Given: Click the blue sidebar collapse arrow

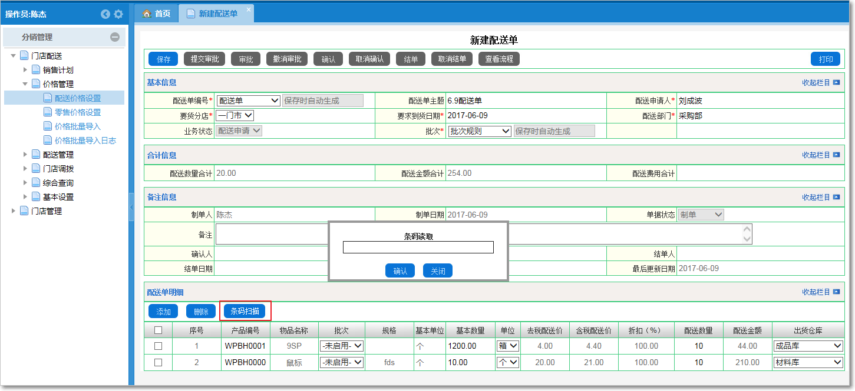Looking at the screenshot, I should click(132, 207).
